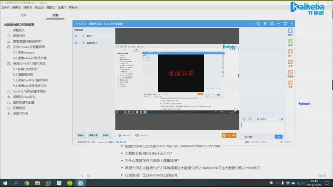Open the 文件(F) menu in Typora

click(5, 7)
